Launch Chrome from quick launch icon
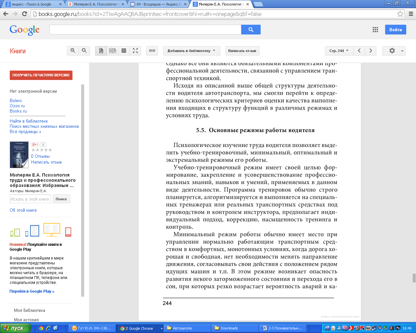 coord(41,328)
